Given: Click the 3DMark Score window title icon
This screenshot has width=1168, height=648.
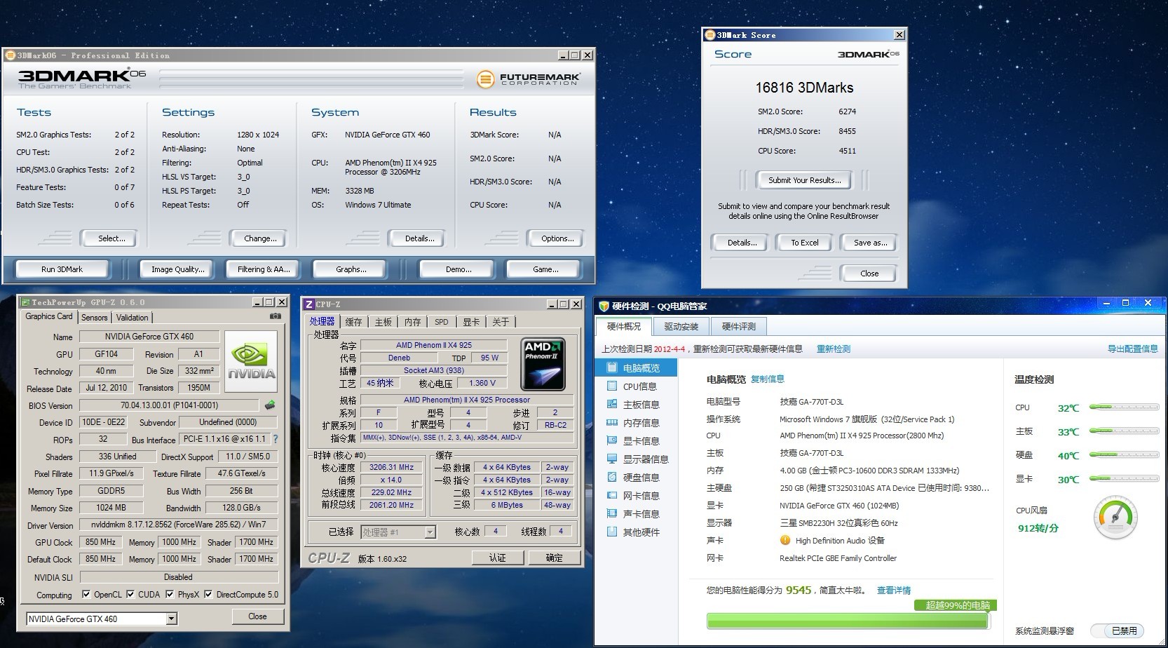Looking at the screenshot, I should point(709,34).
